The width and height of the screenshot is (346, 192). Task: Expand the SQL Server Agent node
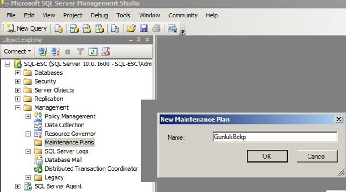click(x=18, y=186)
